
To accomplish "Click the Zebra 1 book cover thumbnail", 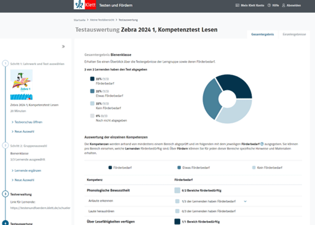I will point(22,85).
